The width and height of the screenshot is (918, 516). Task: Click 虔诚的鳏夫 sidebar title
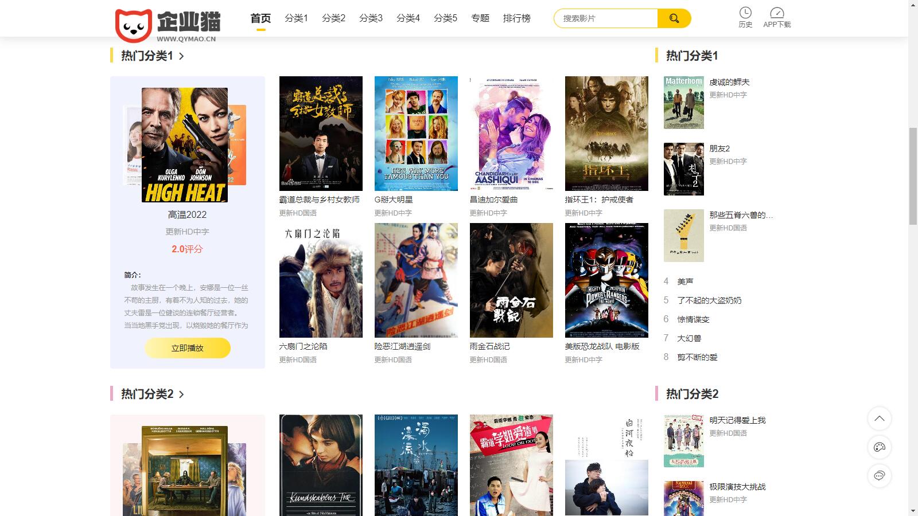click(730, 82)
